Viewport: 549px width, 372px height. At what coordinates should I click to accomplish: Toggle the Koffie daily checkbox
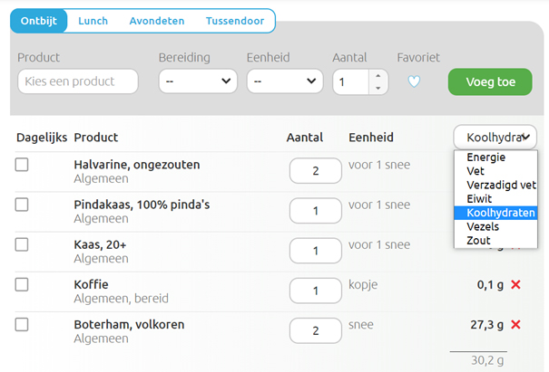[22, 284]
